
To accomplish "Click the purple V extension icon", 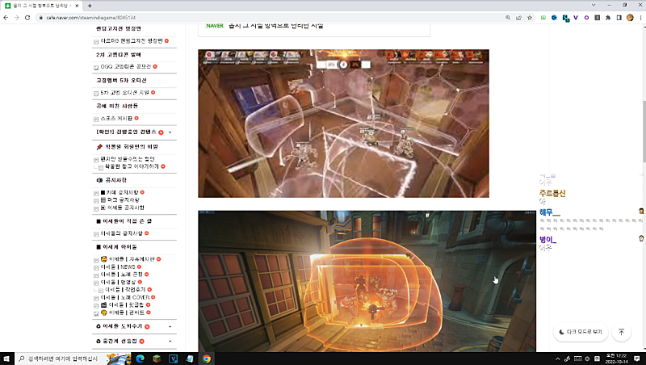I will (576, 18).
